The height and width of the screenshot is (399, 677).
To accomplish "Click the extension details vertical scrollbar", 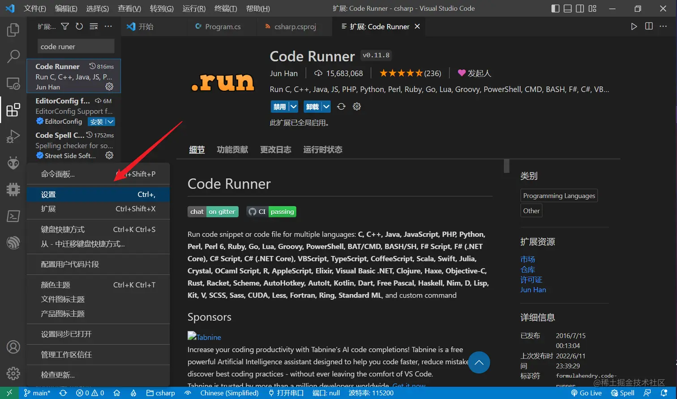I will point(506,166).
